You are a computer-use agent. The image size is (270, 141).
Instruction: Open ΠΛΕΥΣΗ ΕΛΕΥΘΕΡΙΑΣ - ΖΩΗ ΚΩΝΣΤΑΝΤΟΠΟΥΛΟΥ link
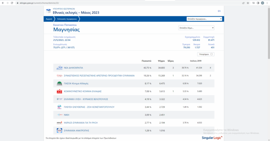pos(89,107)
